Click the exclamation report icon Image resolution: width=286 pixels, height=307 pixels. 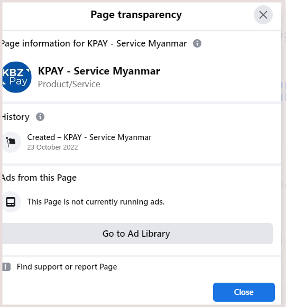pos(6,267)
